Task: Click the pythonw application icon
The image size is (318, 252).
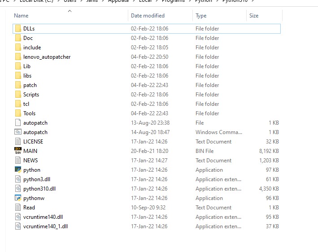Action: [x=18, y=198]
